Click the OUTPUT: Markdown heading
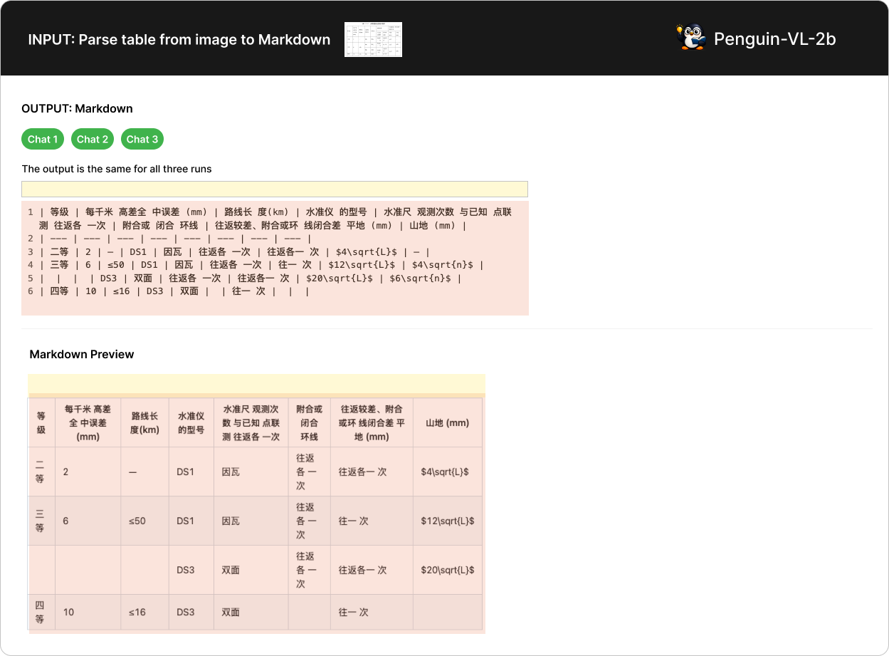The height and width of the screenshot is (656, 889). coord(77,108)
